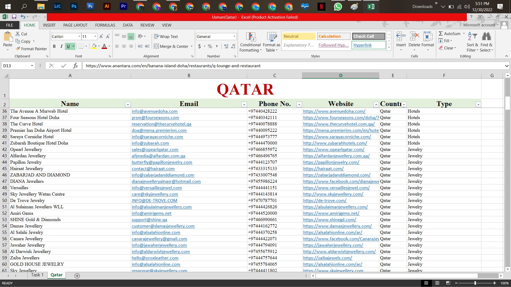Open the Type column filter dropdown
Viewport: 511px width, 287px height.
478,104
